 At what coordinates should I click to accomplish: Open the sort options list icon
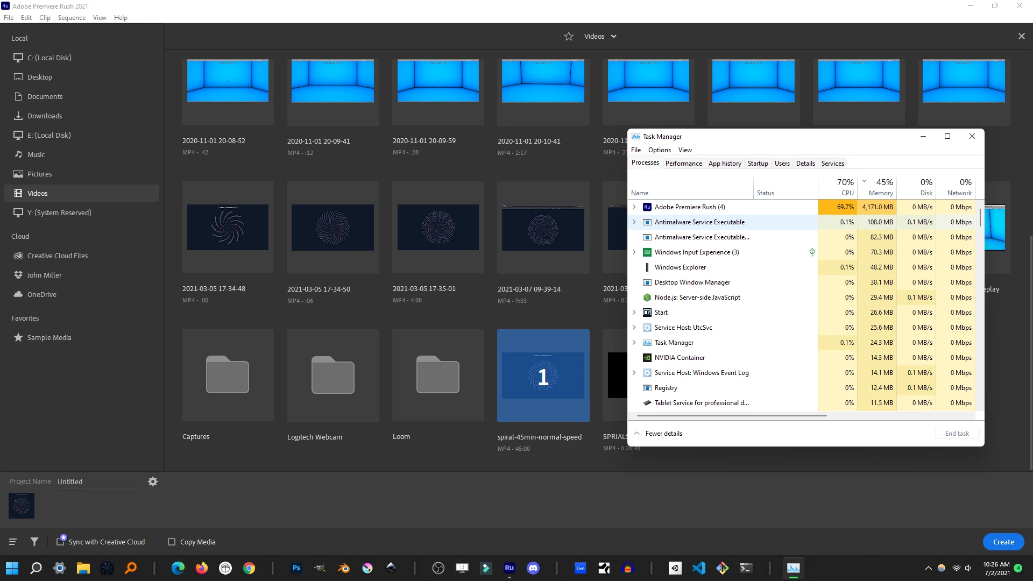(13, 542)
